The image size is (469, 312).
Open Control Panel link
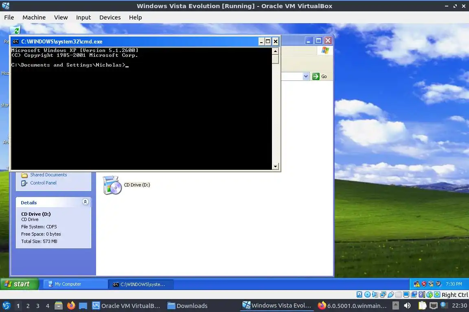click(x=43, y=183)
